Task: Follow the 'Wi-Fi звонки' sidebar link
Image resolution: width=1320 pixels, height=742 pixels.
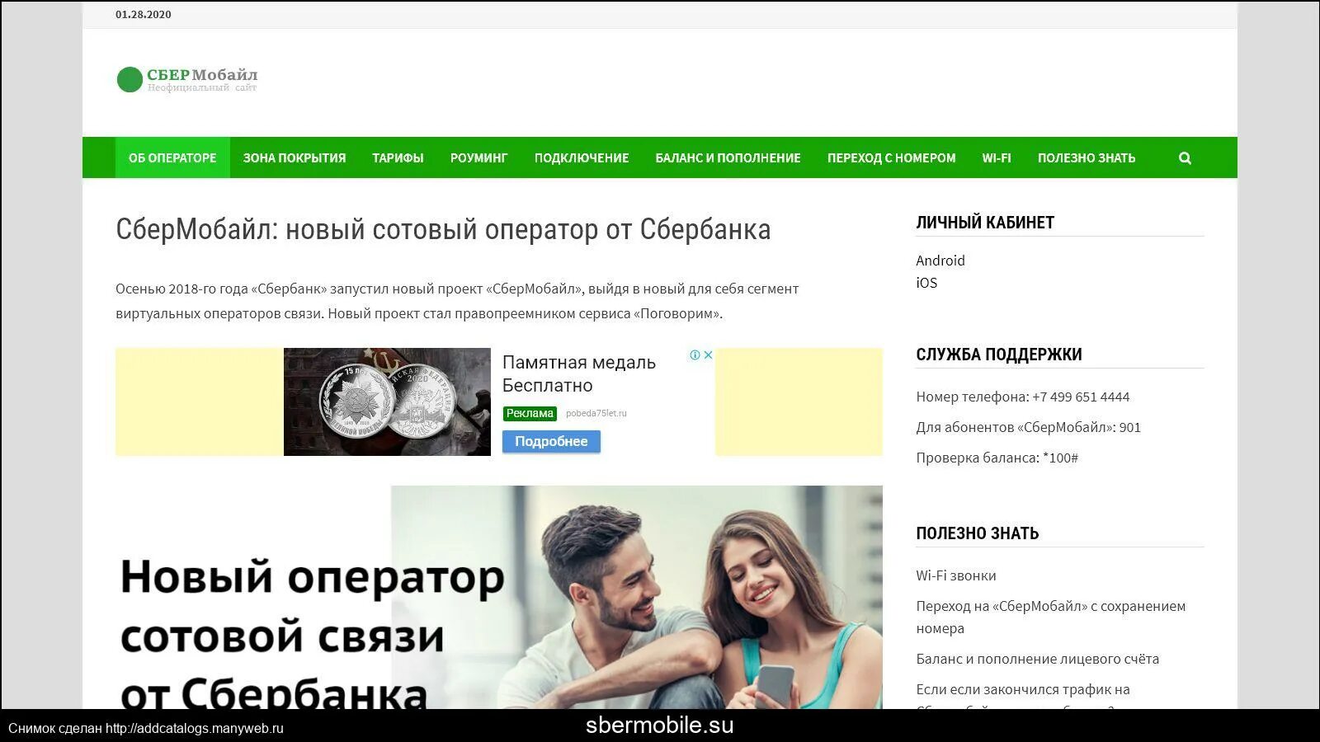Action: [955, 575]
